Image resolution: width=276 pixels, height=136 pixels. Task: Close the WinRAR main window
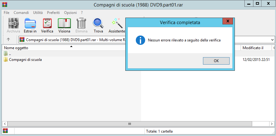[x=269, y=4]
